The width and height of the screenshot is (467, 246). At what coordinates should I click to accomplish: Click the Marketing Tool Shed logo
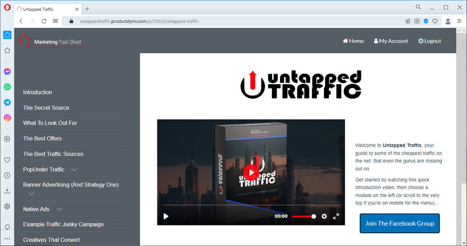click(x=53, y=41)
